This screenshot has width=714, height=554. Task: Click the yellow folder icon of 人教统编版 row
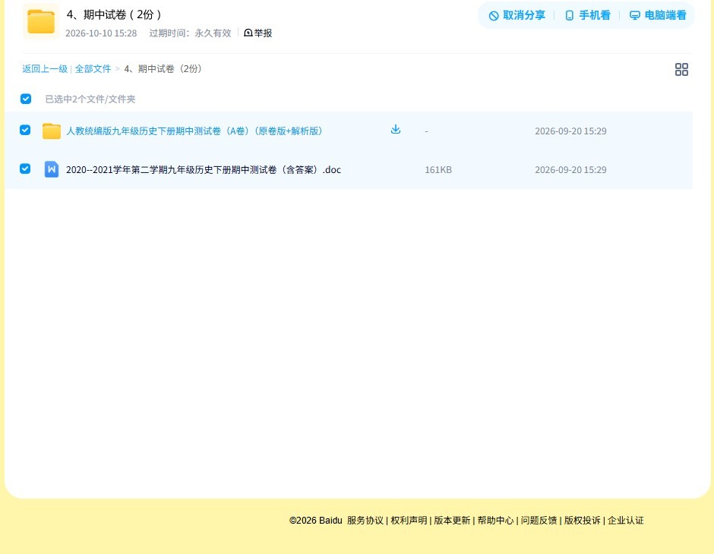click(52, 131)
